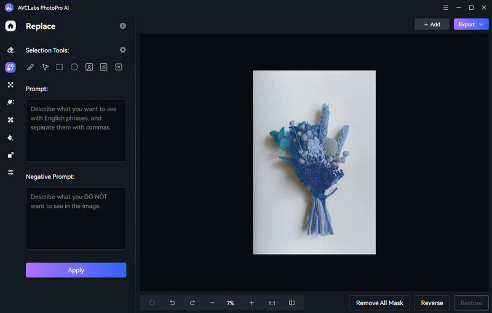This screenshot has width=492, height=313.
Task: Open the eraser Object Removal tool in sidebar
Action: click(x=10, y=50)
